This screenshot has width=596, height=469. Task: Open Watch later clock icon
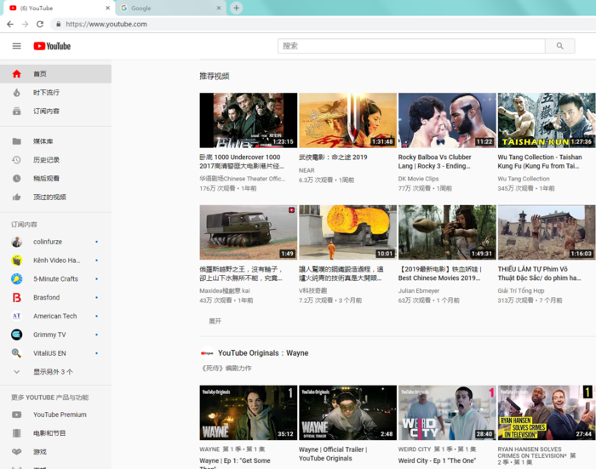click(17, 178)
